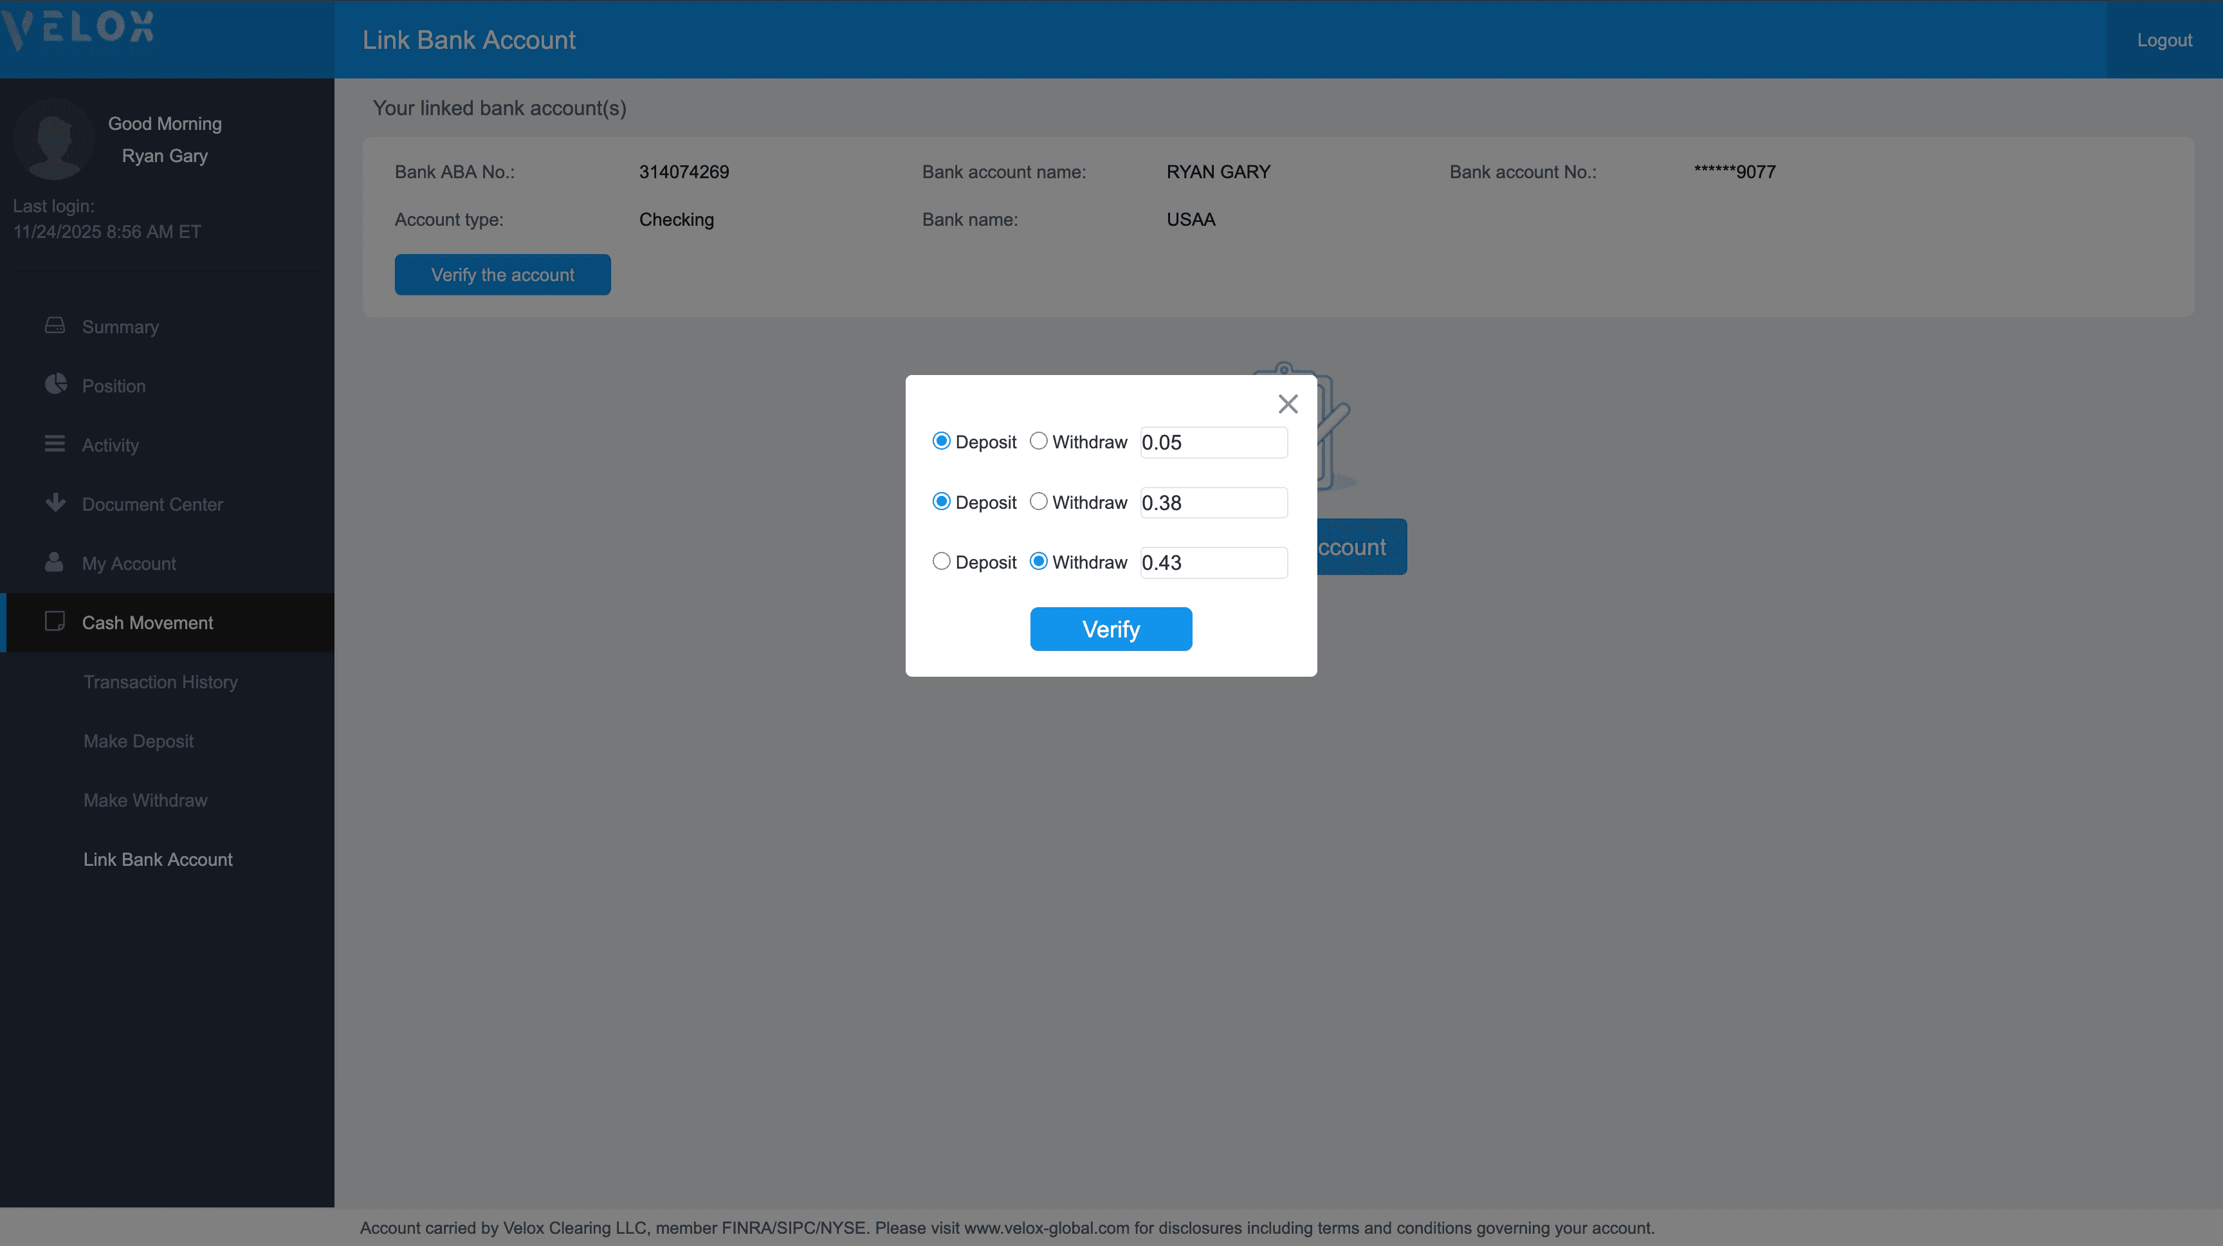Click Verify the account button
The width and height of the screenshot is (2223, 1246).
(502, 275)
